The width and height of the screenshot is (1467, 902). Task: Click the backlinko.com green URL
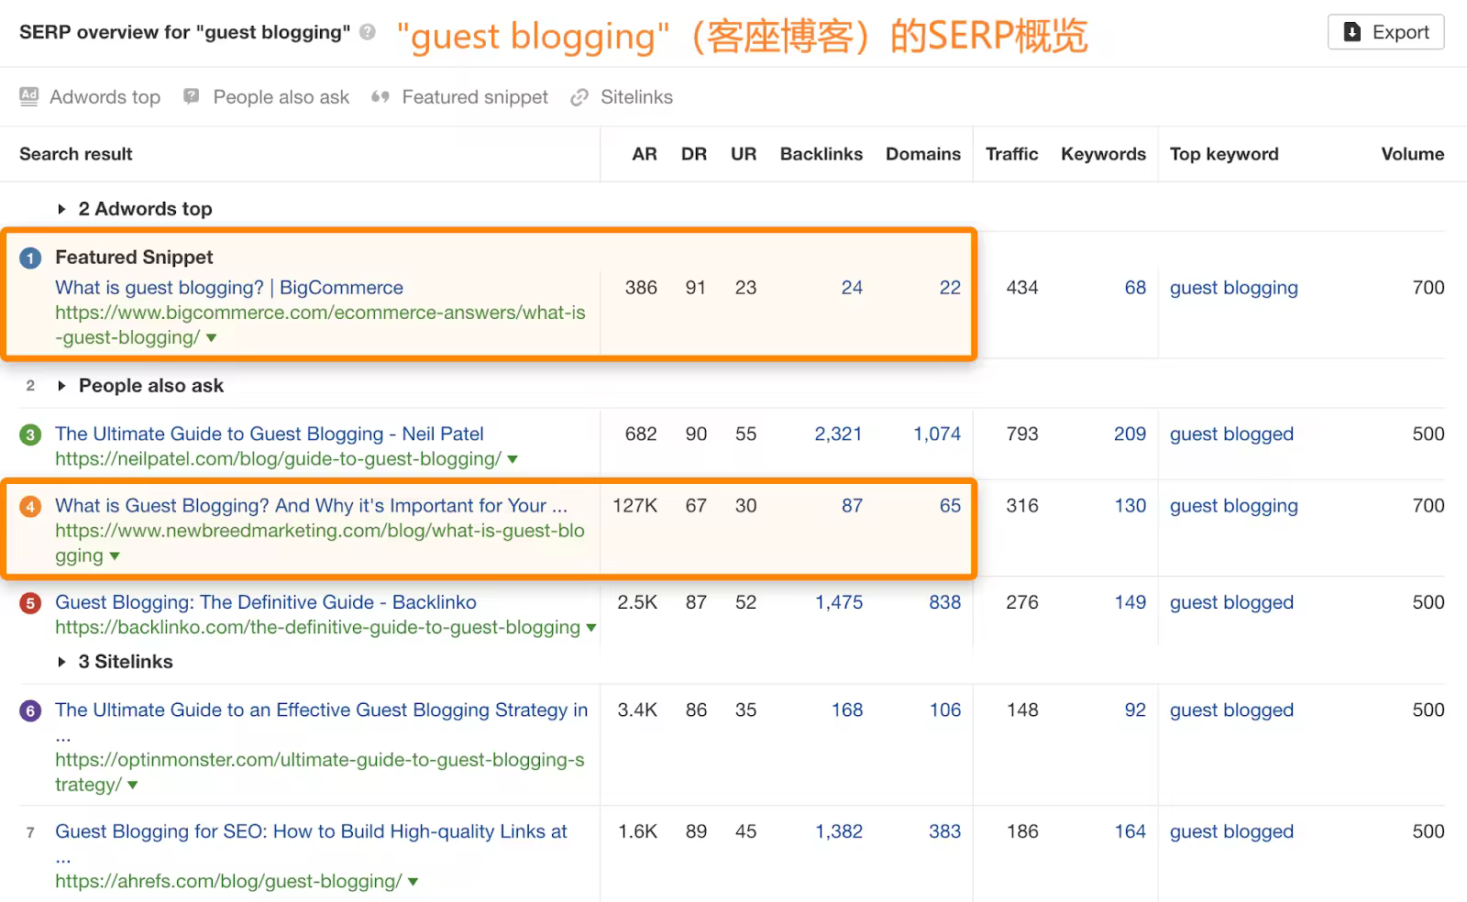317,628
